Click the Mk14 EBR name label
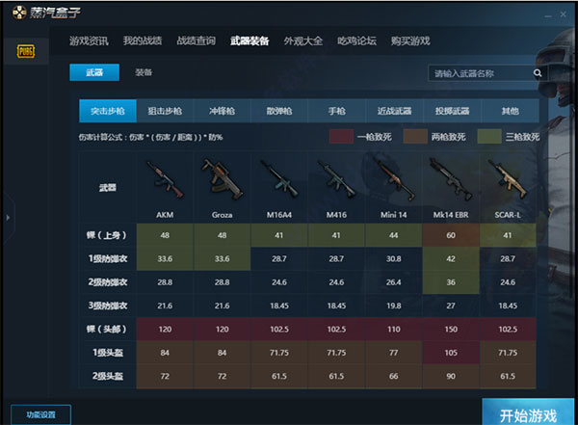Image resolution: width=578 pixels, height=425 pixels. [x=451, y=215]
